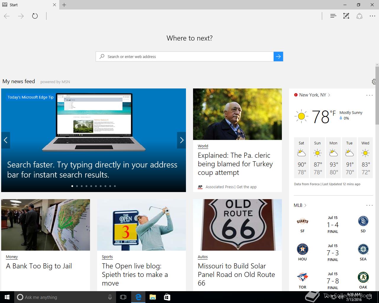This screenshot has width=379, height=303.
Task: Select the Sat forecast column
Action: [301, 158]
